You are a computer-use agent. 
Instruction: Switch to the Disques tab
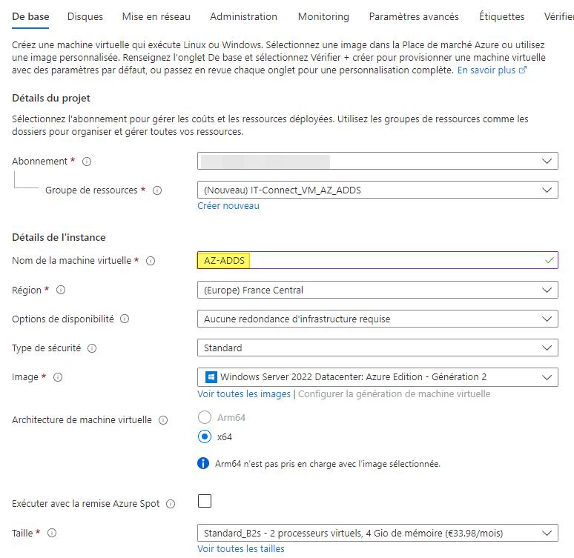coord(85,16)
